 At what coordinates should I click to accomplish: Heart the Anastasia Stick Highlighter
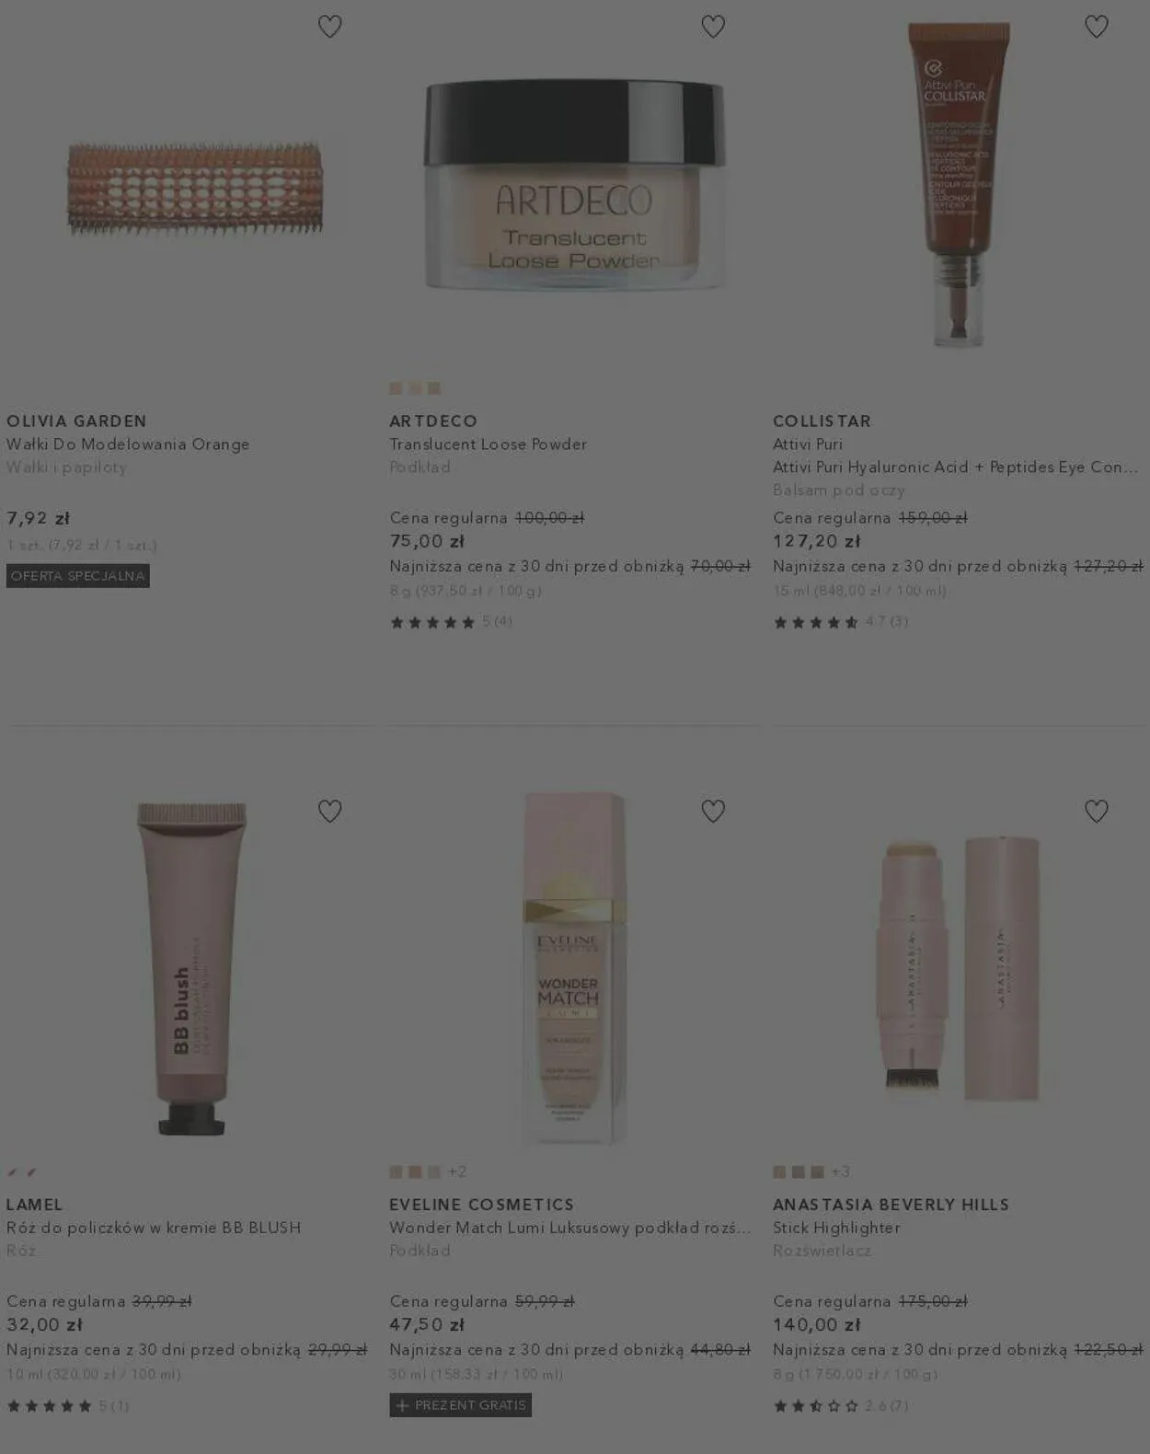point(1097,811)
